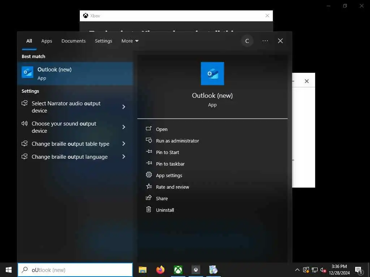
Task: Expand Choose your sound output device arrow
Action: [124, 127]
